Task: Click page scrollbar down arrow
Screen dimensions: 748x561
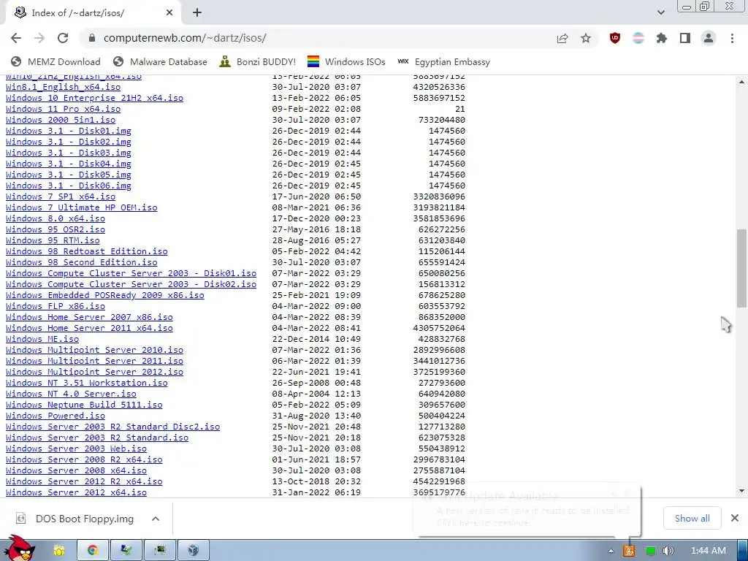Action: click(742, 491)
